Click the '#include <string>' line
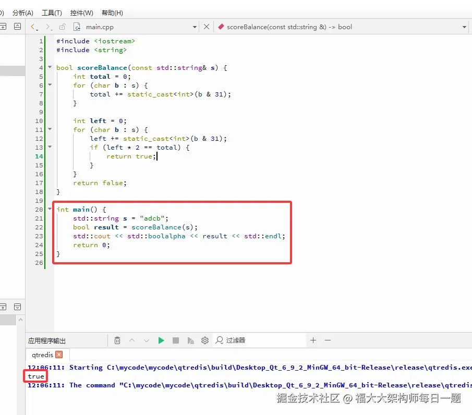 click(x=91, y=50)
